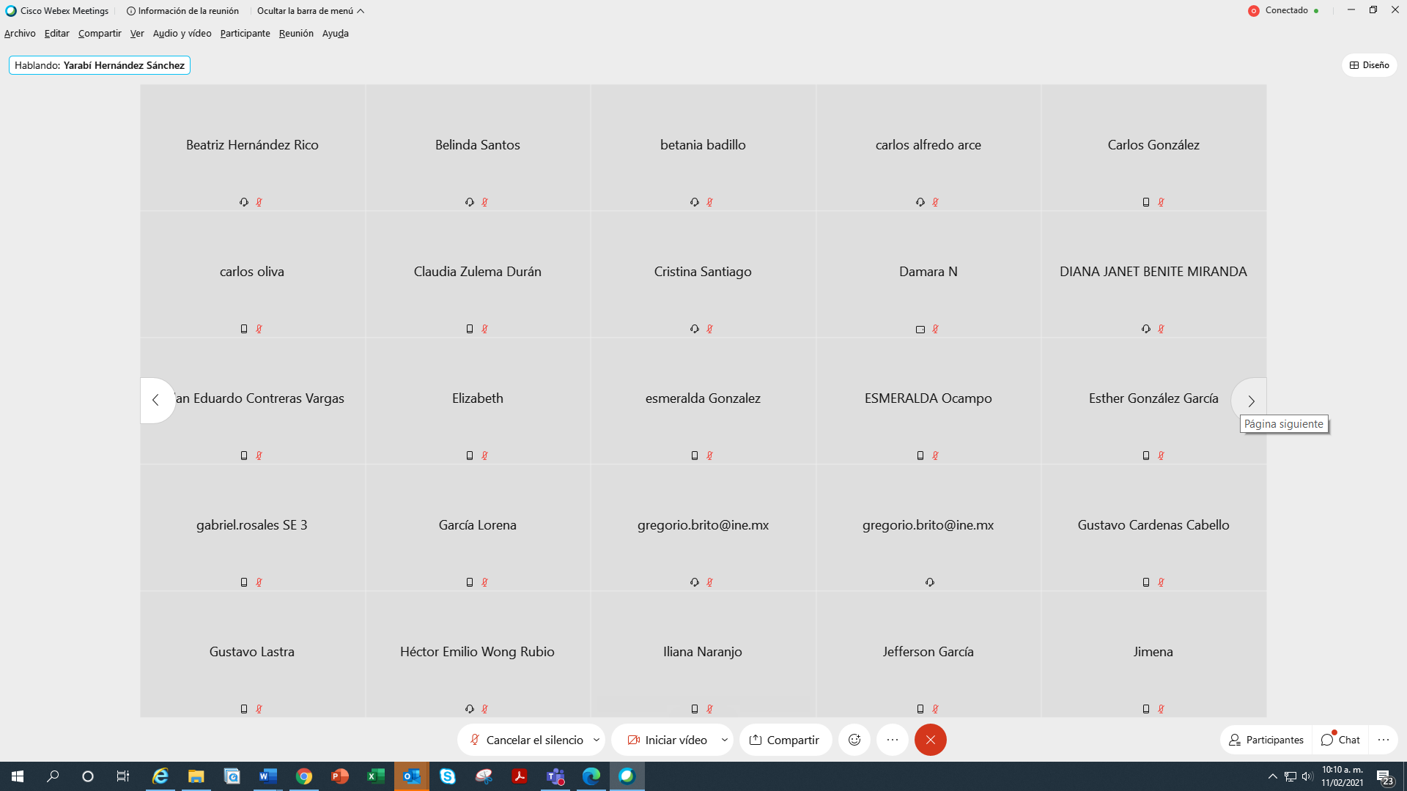The height and width of the screenshot is (791, 1407).
Task: Open the Participante menu
Action: point(245,34)
